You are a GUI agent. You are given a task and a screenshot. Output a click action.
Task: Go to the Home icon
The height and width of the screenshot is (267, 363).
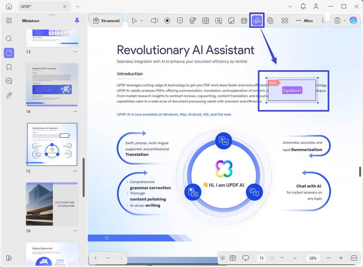coord(9,6)
